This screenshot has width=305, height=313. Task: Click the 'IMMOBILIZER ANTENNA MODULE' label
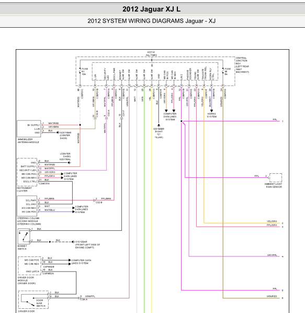[28, 141]
